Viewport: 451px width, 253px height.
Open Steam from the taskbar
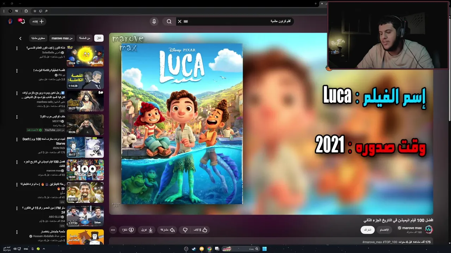coord(194,249)
